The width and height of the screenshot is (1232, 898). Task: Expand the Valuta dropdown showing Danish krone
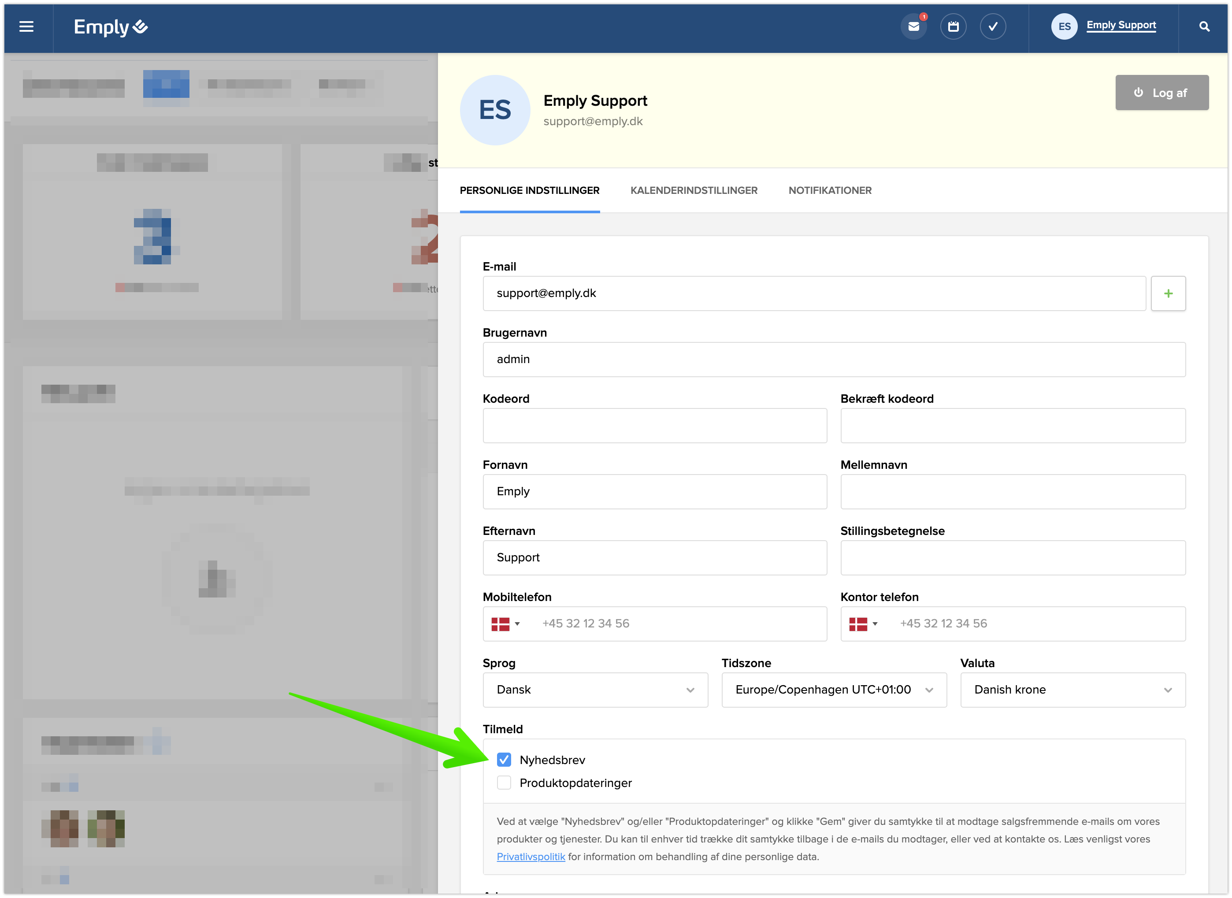coord(1072,690)
